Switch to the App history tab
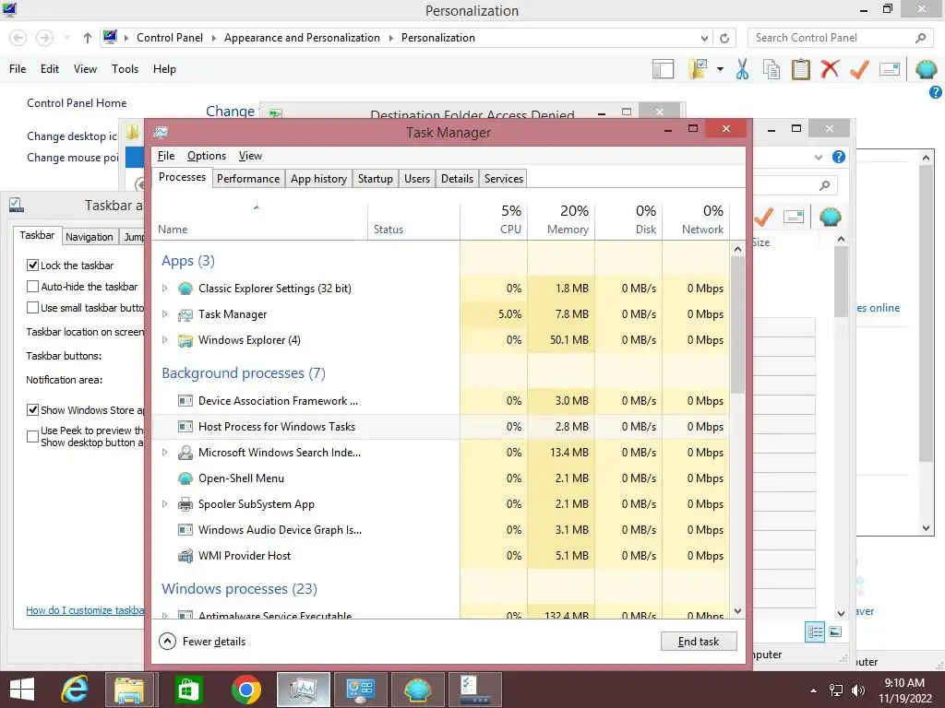 point(318,179)
